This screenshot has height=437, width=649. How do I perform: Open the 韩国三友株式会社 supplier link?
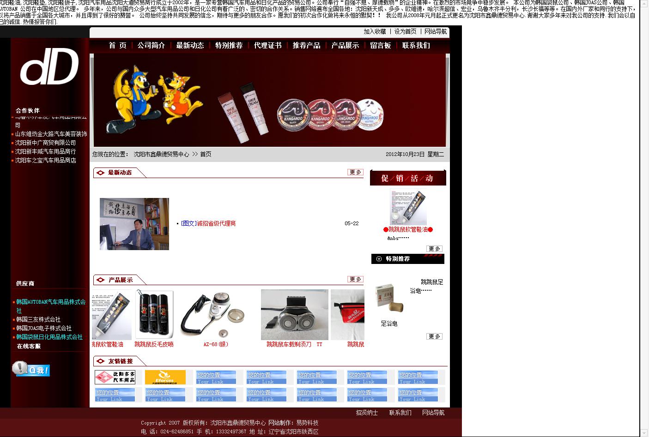(x=38, y=319)
